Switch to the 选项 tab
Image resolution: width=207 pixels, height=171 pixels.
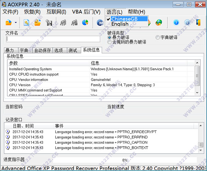60,50
